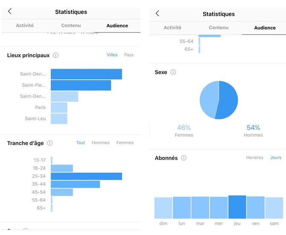Switch to Activité tab on left screen
Viewport: 286px width, 235px height.
pos(25,25)
